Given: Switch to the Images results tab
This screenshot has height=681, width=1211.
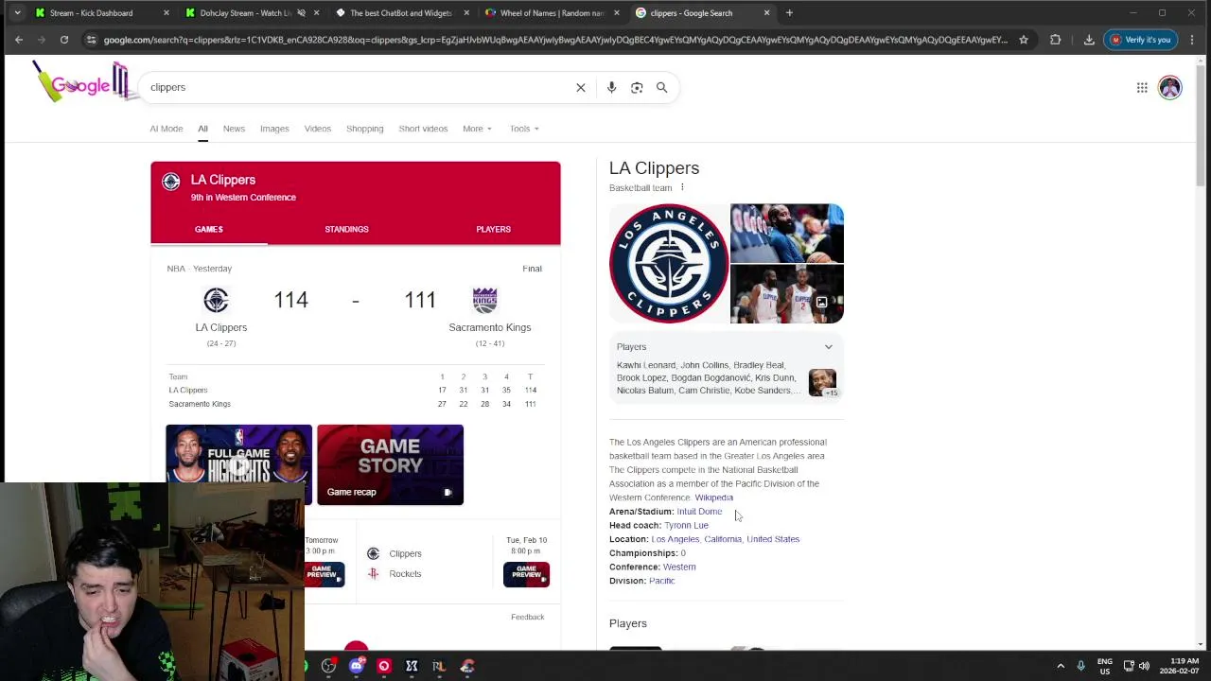Looking at the screenshot, I should click(x=274, y=129).
